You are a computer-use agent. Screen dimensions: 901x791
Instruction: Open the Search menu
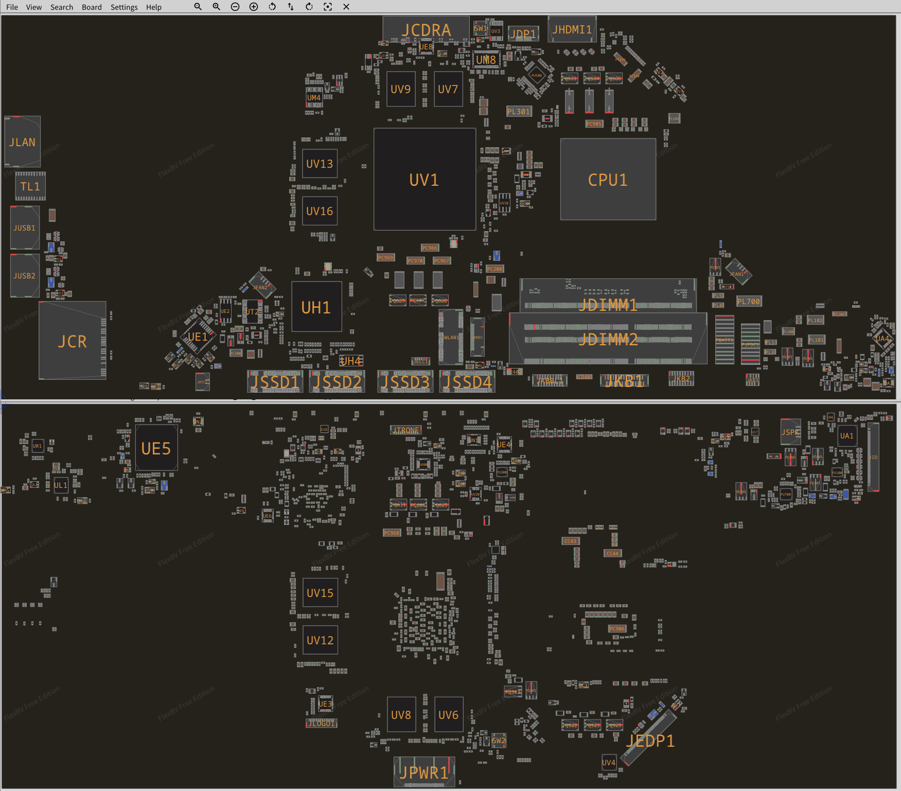click(62, 7)
